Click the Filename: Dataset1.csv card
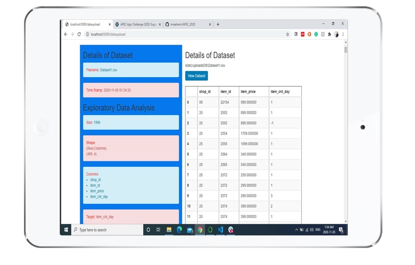 tap(131, 70)
